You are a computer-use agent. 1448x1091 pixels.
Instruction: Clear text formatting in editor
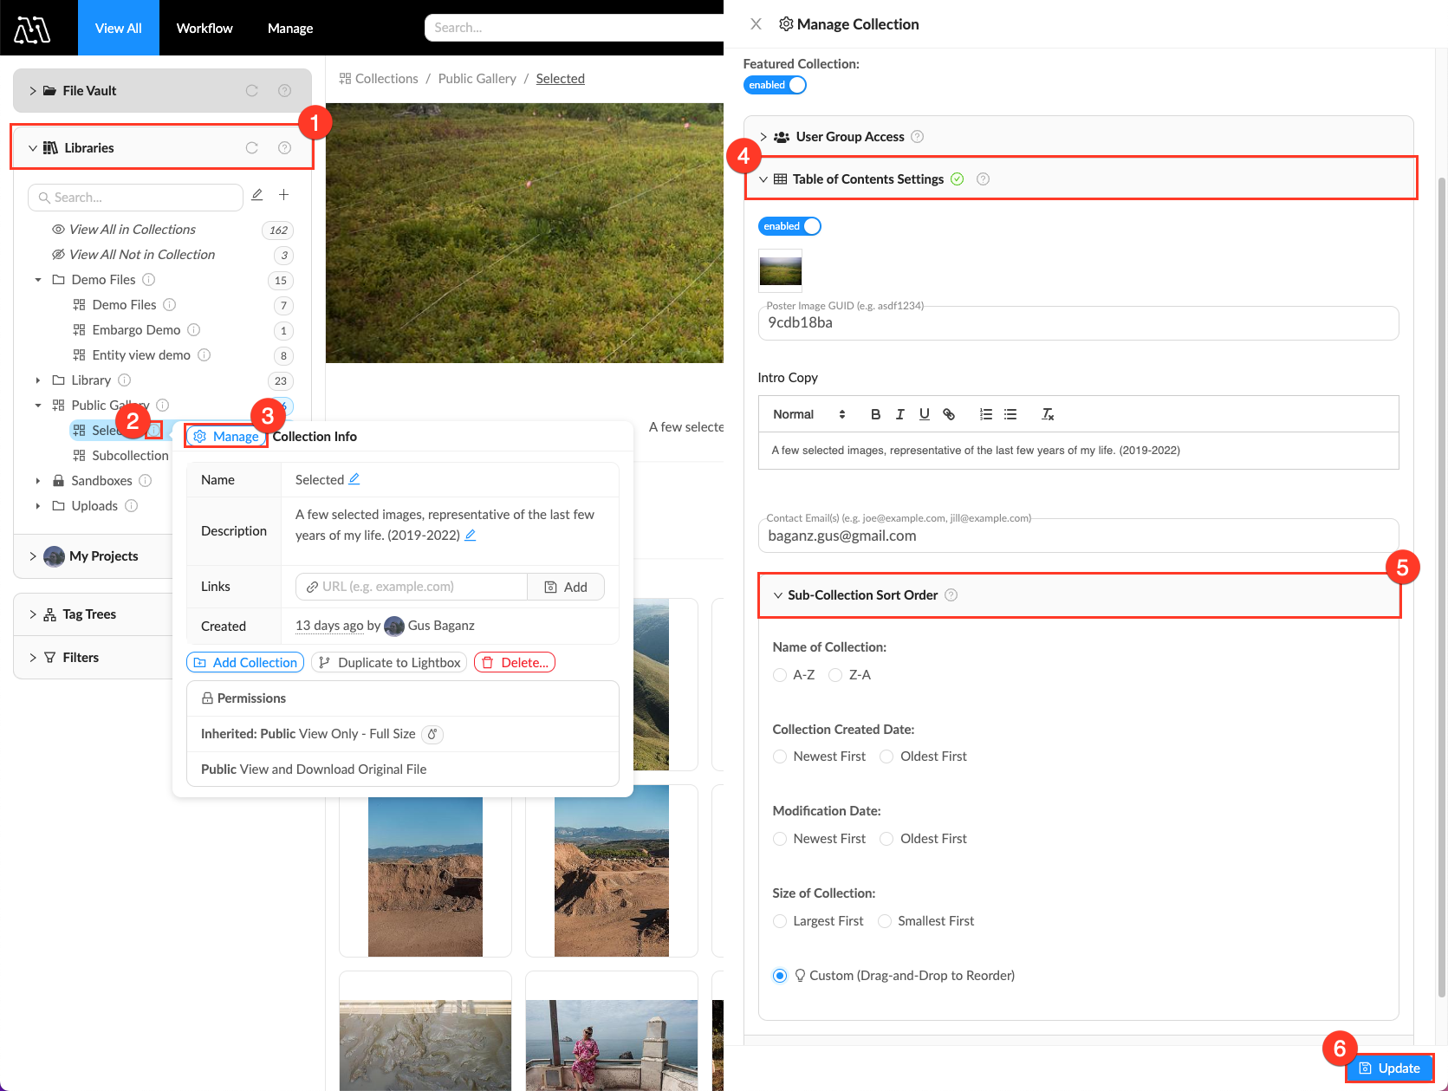coord(1047,414)
